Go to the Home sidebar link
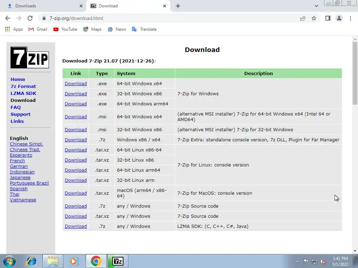The image size is (358, 268). [x=18, y=79]
